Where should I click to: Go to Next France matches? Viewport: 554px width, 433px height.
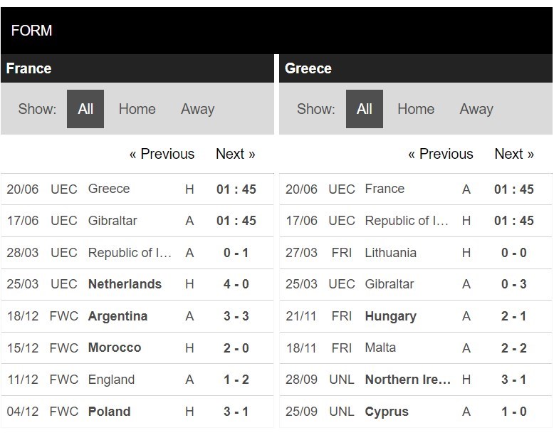pyautogui.click(x=235, y=154)
